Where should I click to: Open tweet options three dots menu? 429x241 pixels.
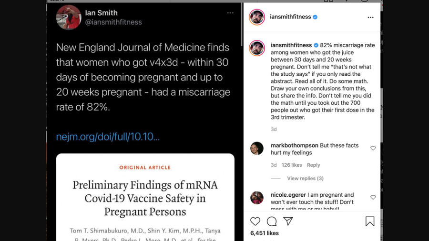230,13
